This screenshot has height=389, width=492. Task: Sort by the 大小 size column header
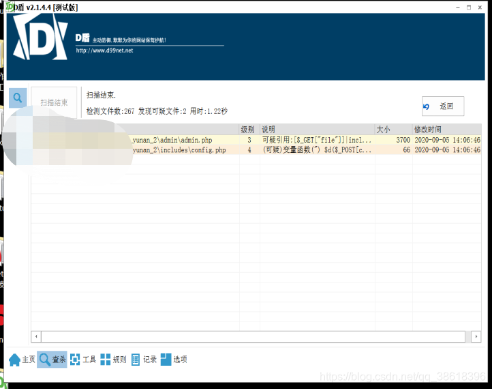click(393, 129)
